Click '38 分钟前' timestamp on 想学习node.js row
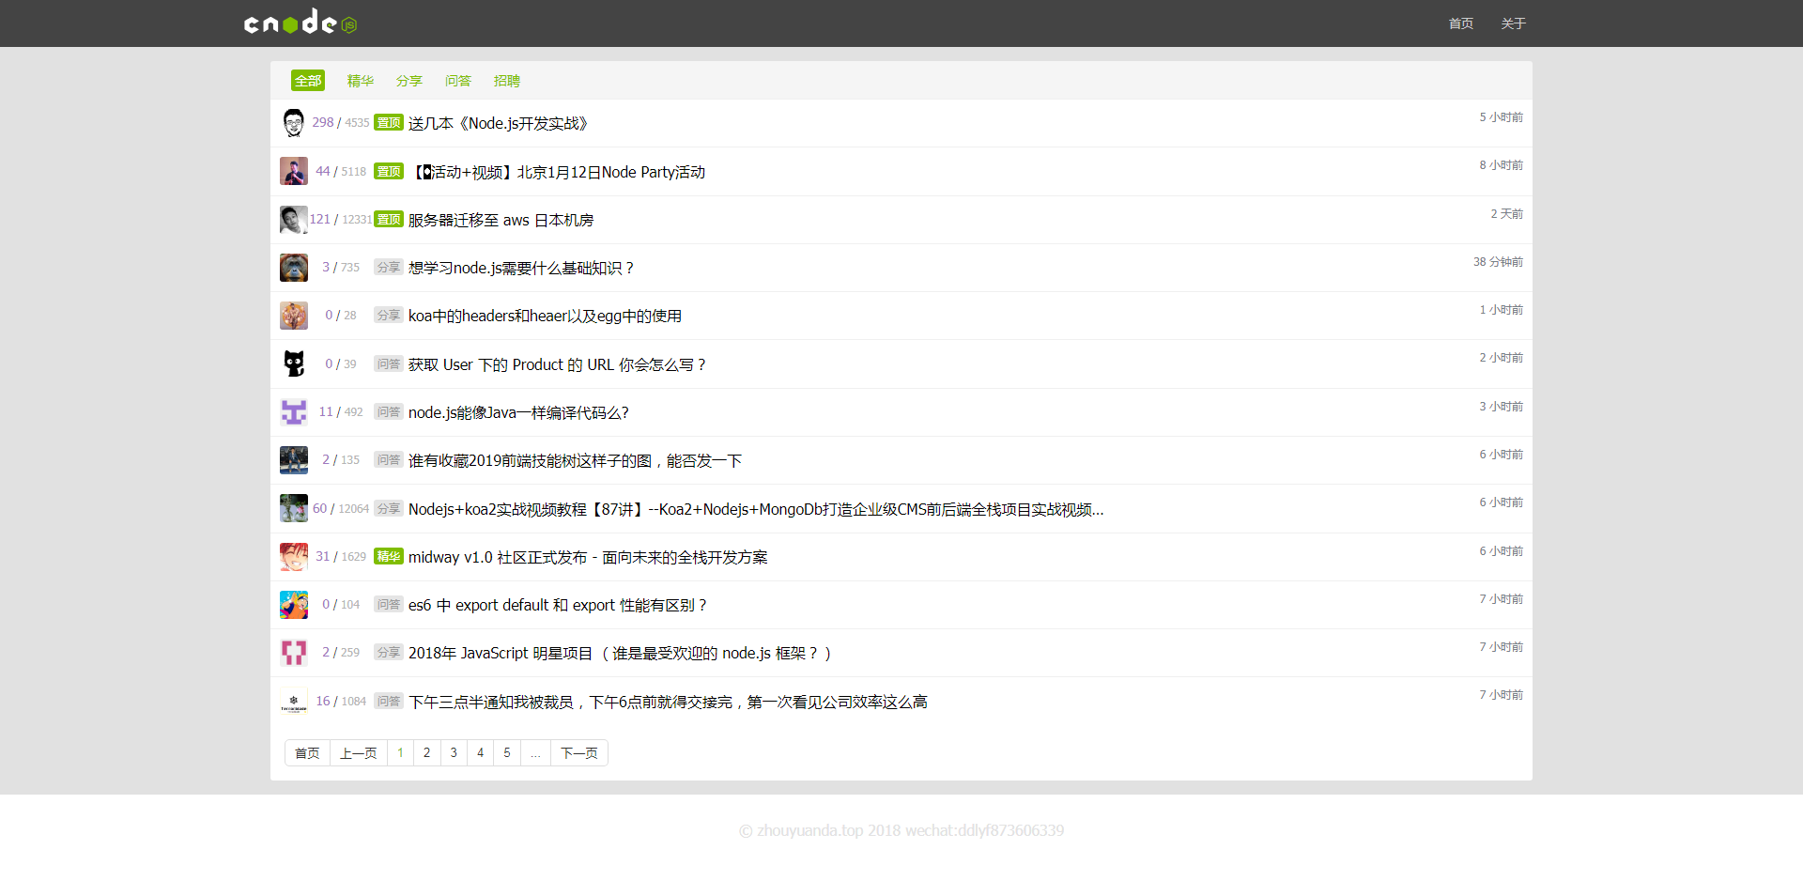 click(x=1498, y=262)
